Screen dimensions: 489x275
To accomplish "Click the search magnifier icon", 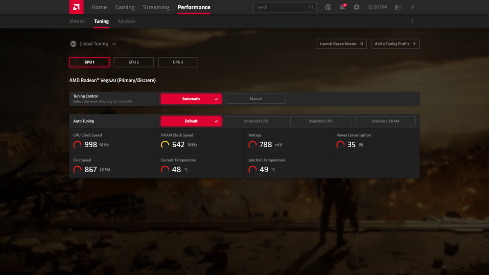I will (x=311, y=7).
